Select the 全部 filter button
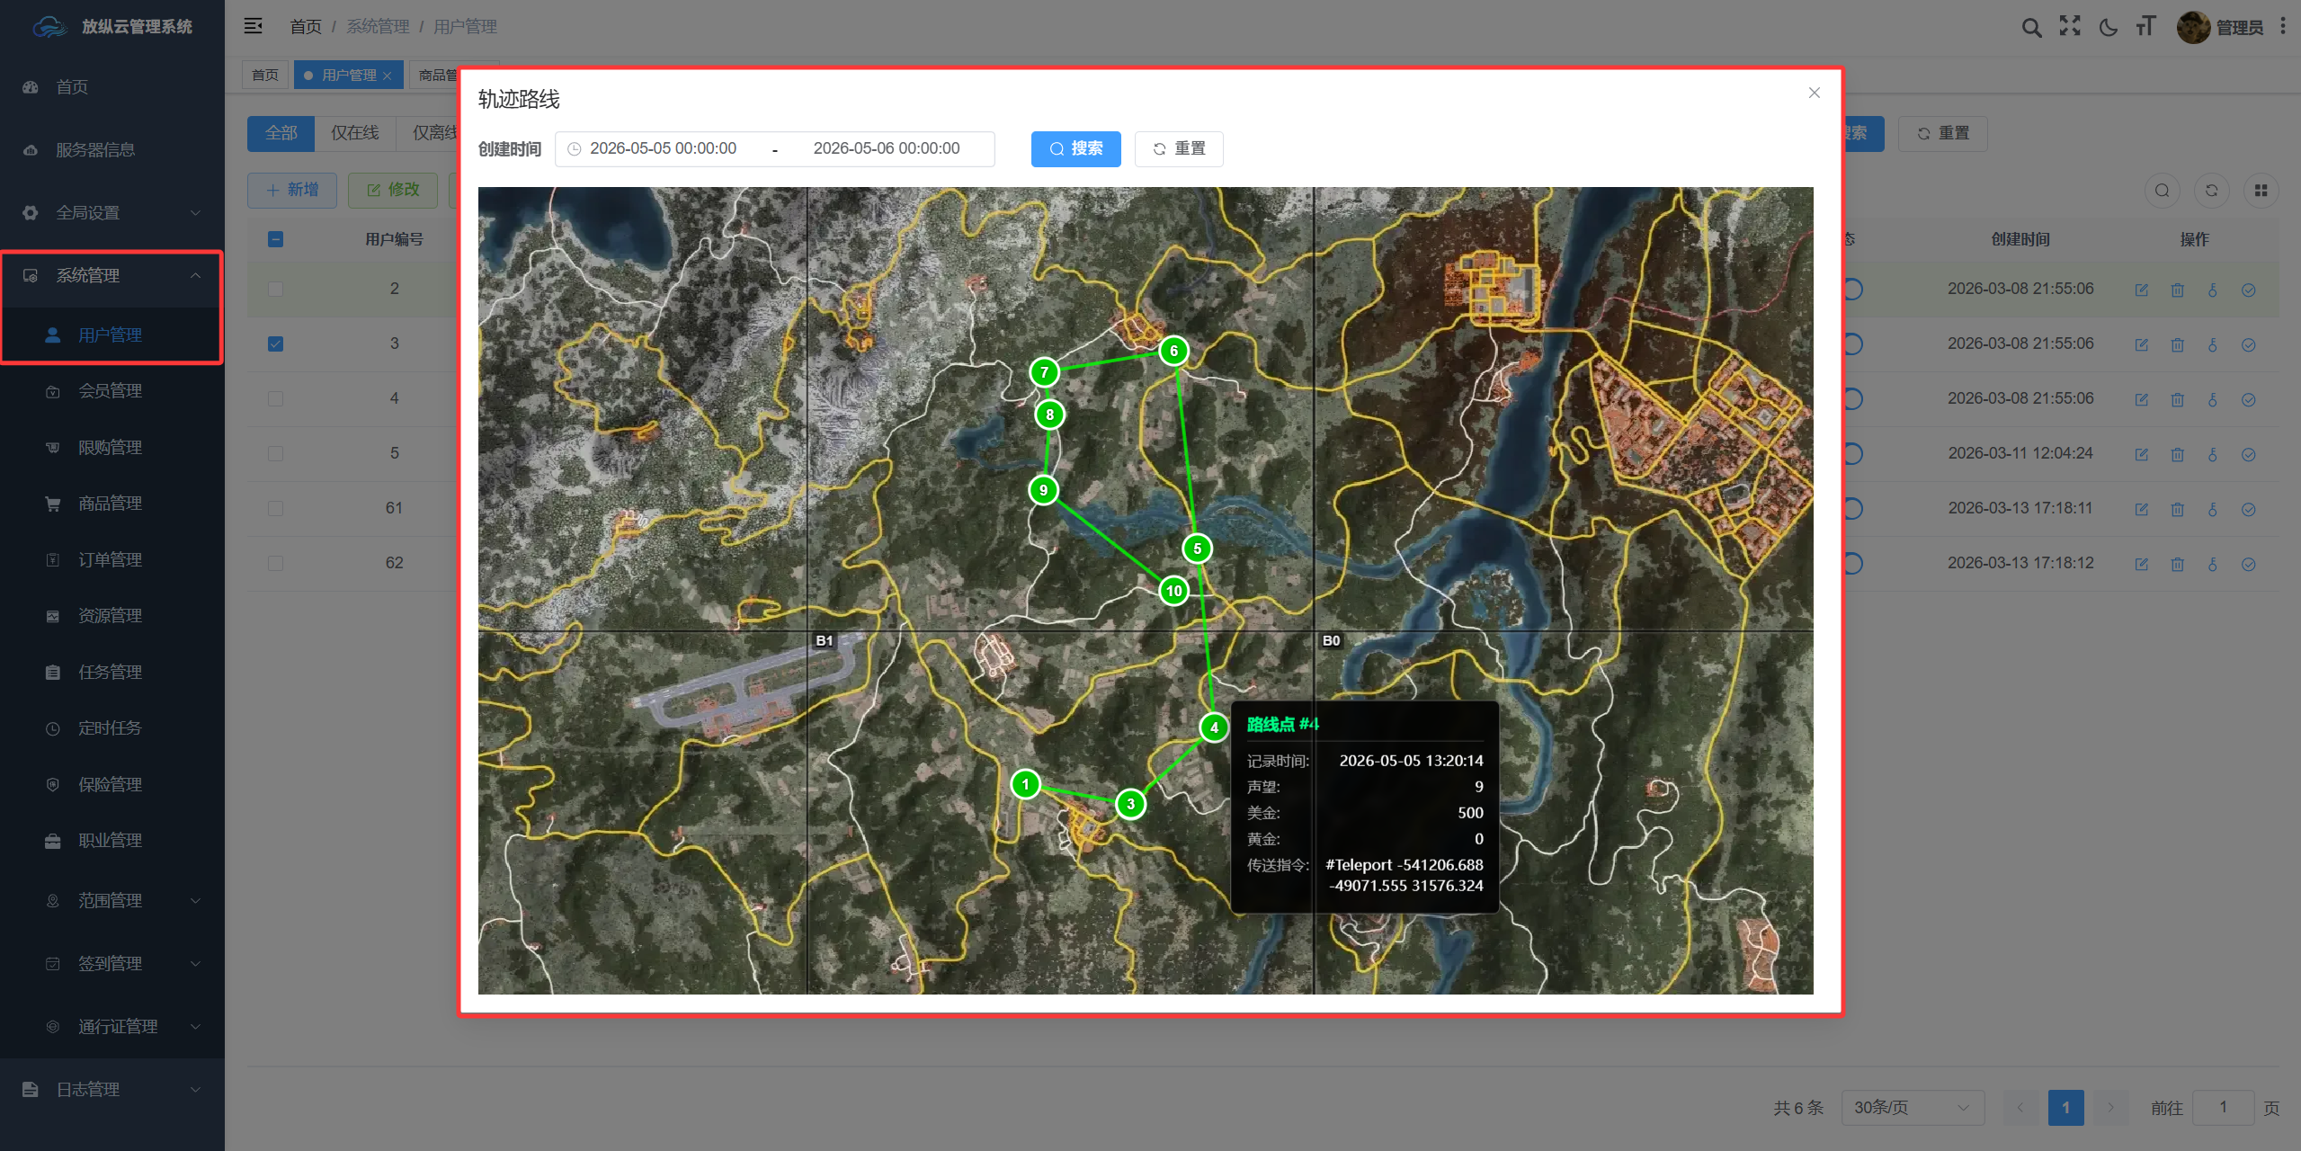Image resolution: width=2301 pixels, height=1151 pixels. [281, 134]
